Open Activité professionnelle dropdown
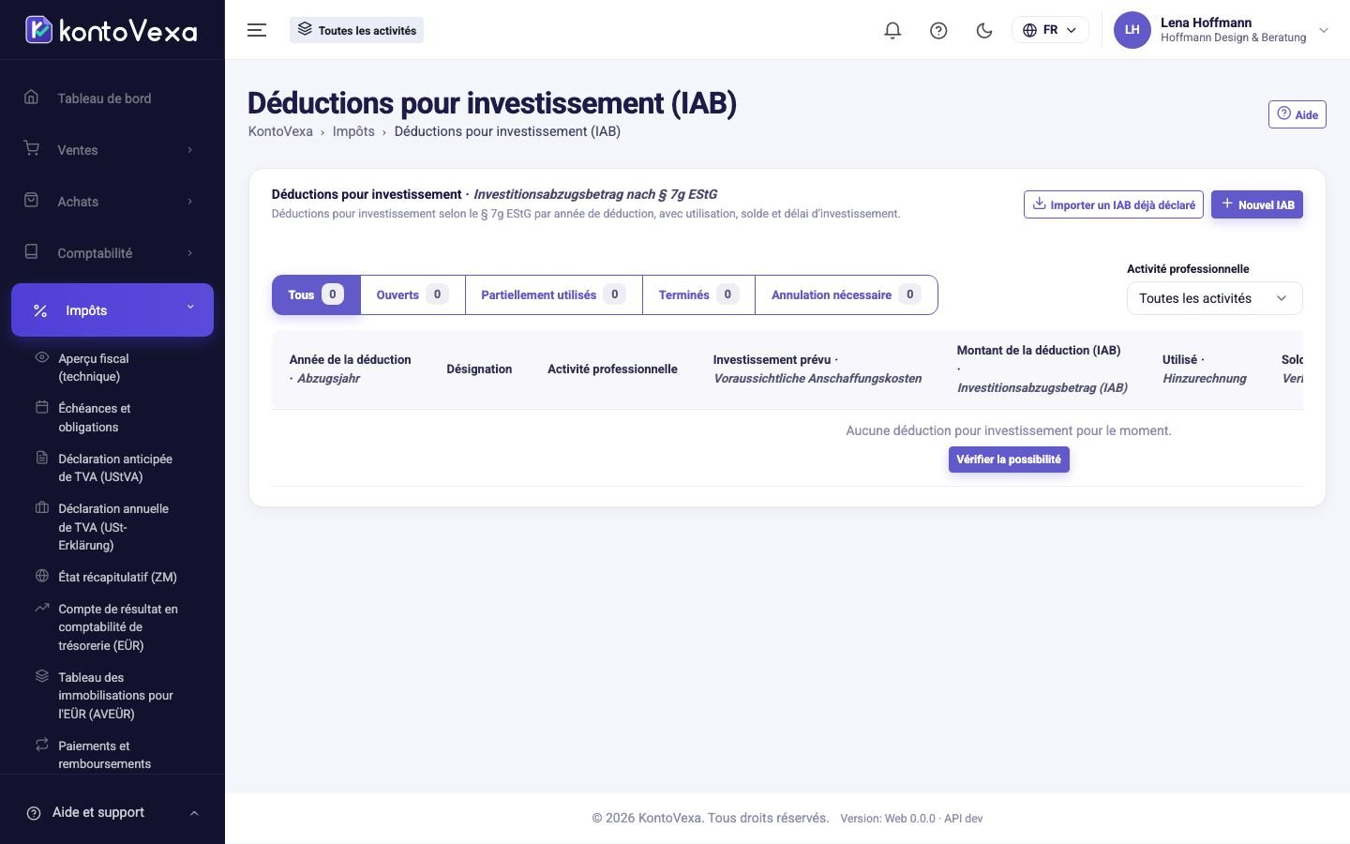This screenshot has height=844, width=1350. 1214,298
